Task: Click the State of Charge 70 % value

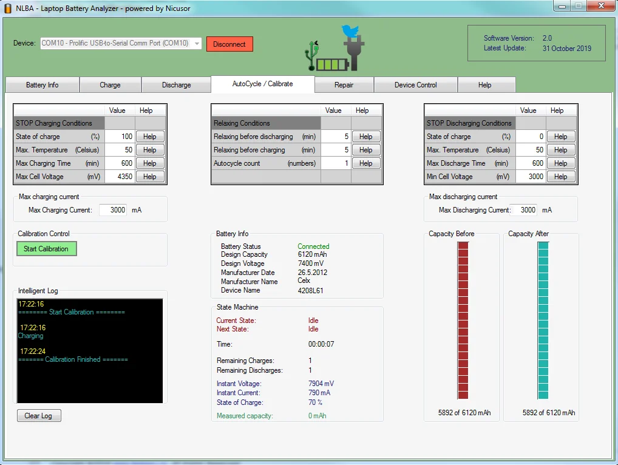Action: coord(315,402)
